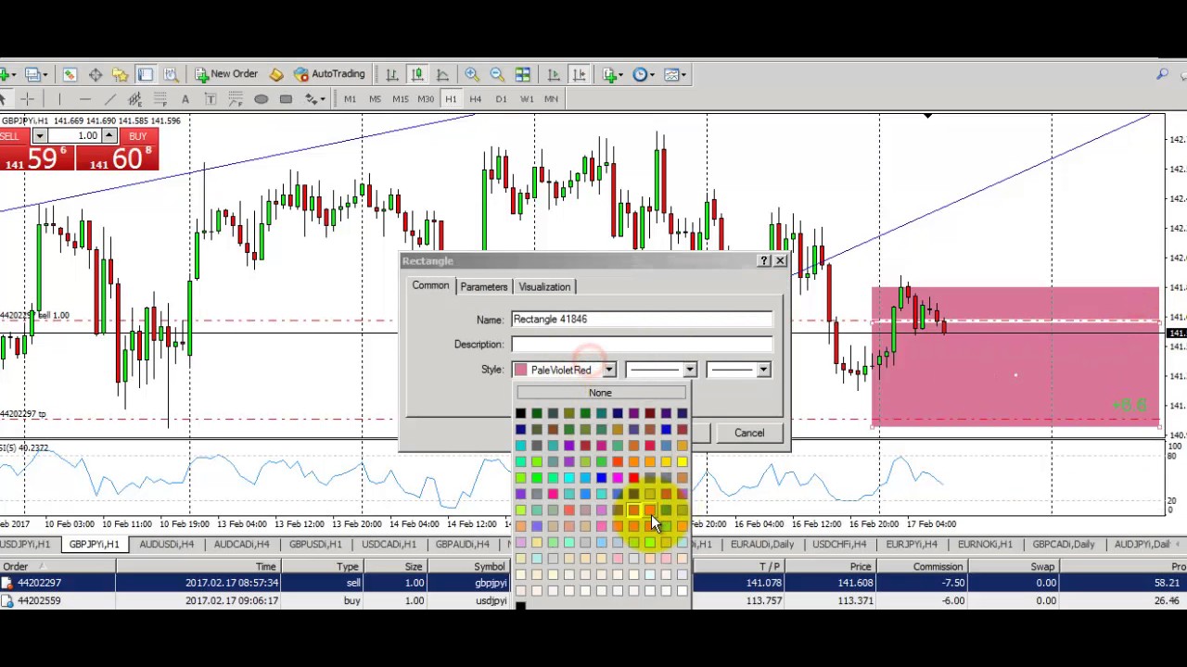Toggle chart auto scroll

[554, 74]
